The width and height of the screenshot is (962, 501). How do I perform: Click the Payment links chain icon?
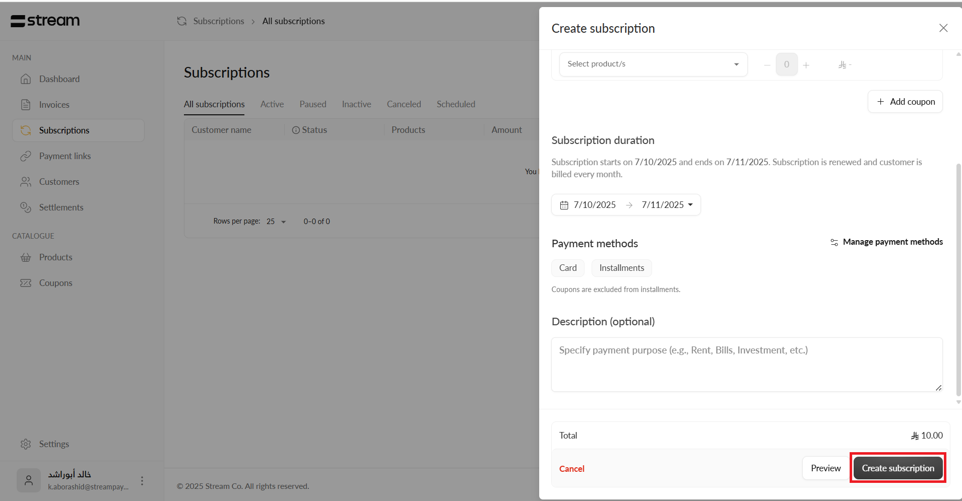click(26, 156)
